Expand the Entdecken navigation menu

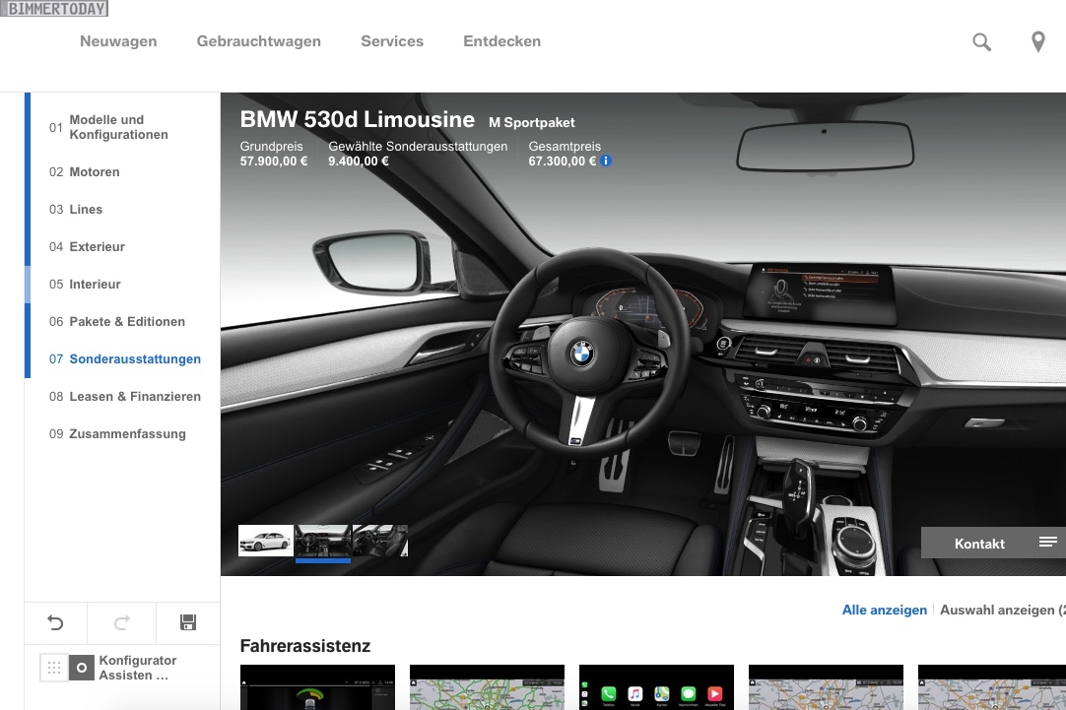pos(501,41)
